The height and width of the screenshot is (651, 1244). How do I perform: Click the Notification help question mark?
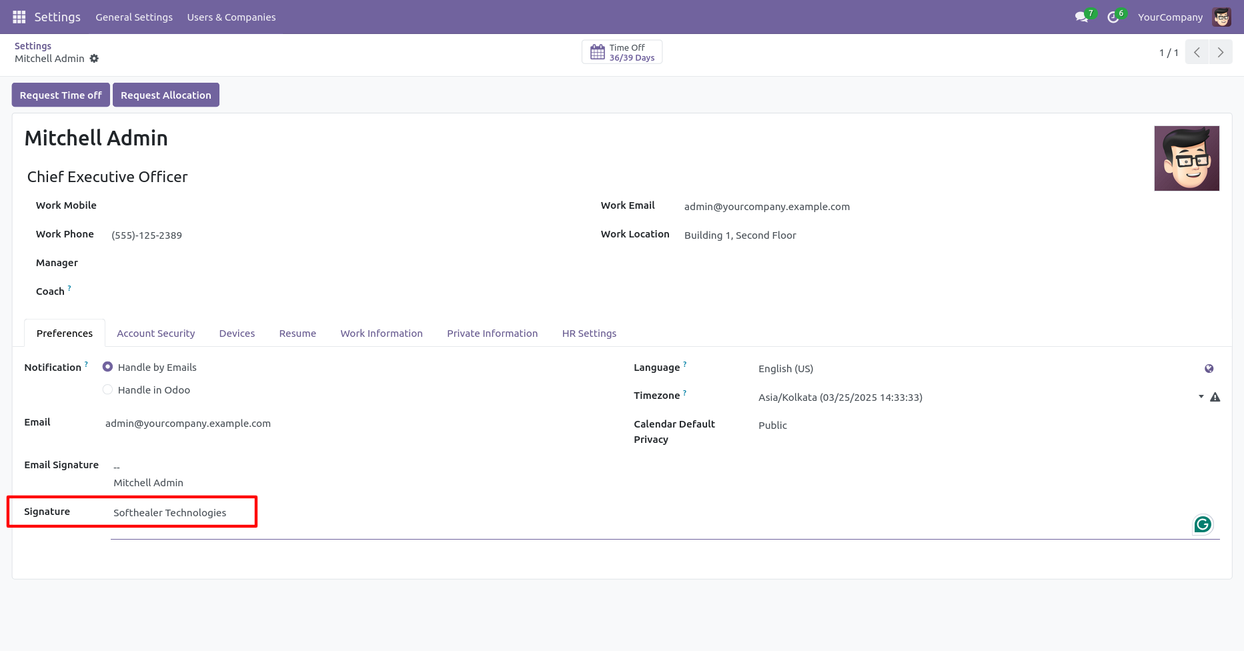[86, 364]
